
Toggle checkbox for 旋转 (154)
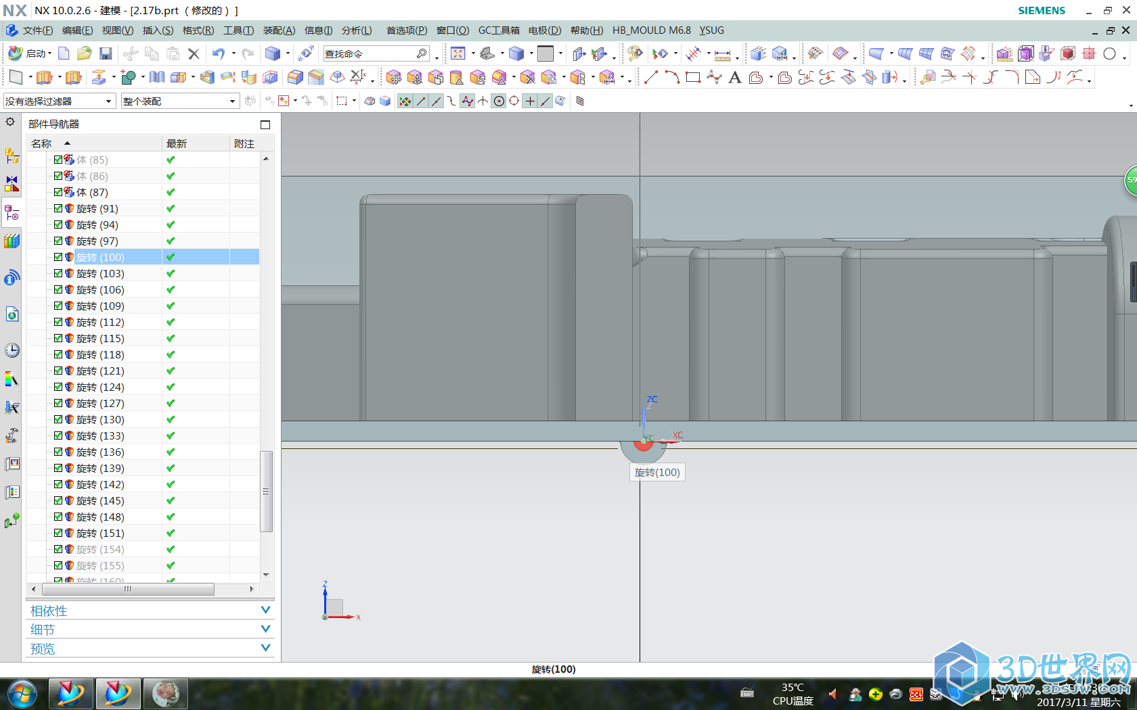[58, 549]
